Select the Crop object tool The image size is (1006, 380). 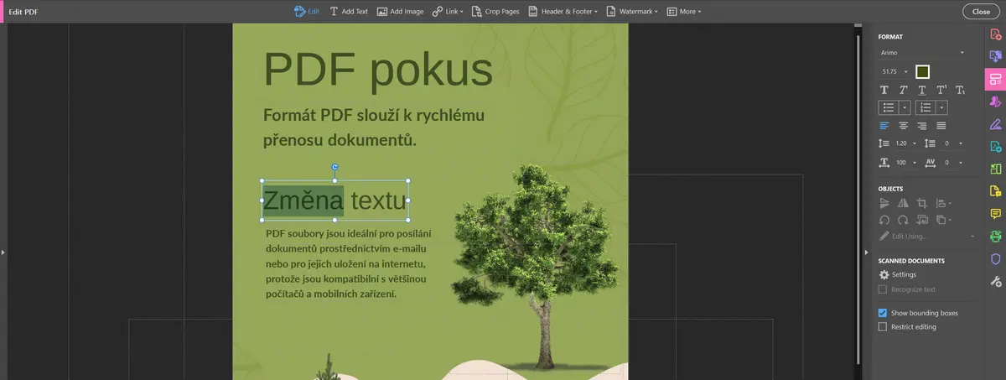click(922, 203)
